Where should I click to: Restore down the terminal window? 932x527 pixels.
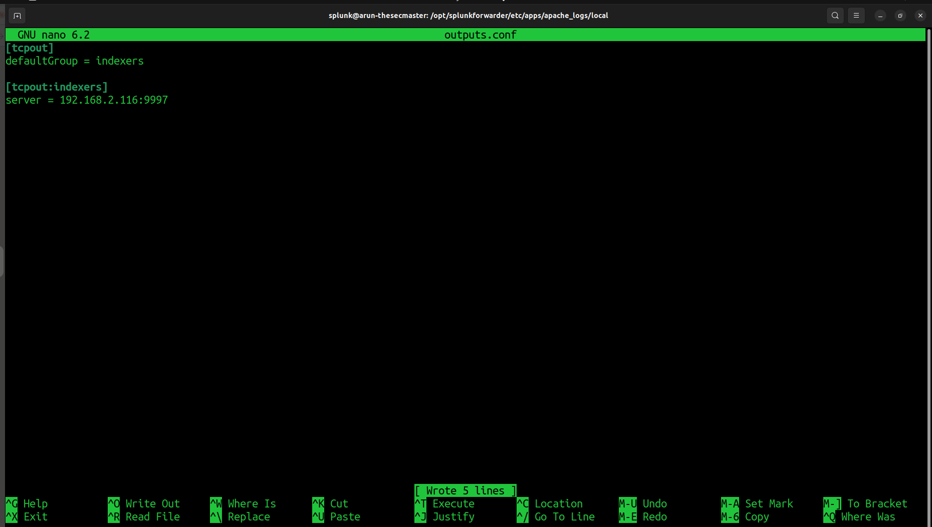coord(900,16)
